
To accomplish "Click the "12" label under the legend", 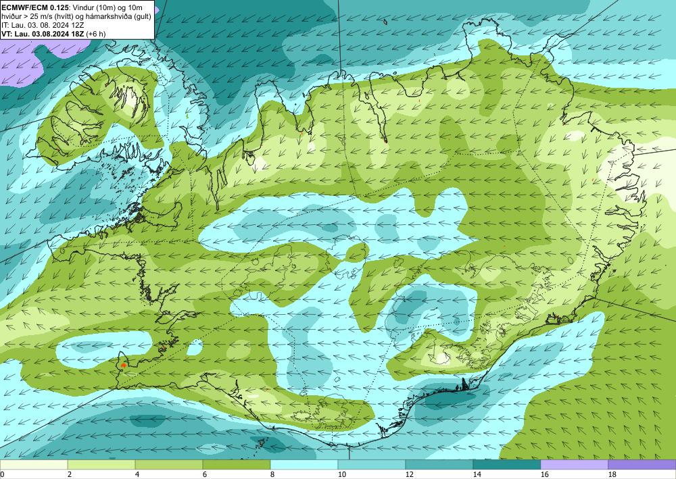I will 409,474.
